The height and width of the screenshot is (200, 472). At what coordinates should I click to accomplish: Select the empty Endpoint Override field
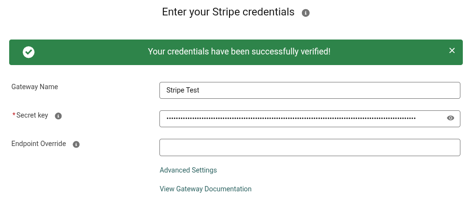(310, 147)
